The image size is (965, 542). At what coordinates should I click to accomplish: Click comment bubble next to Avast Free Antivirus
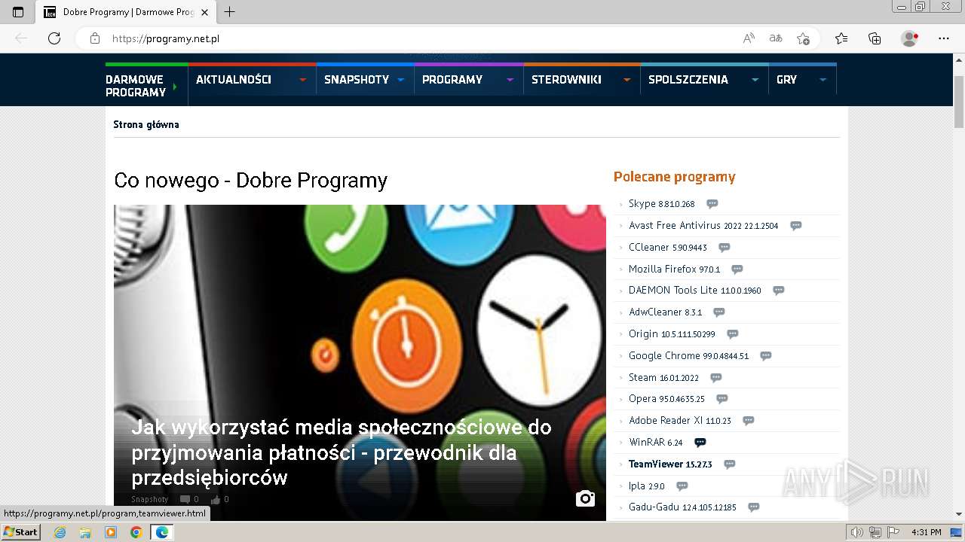click(x=795, y=226)
